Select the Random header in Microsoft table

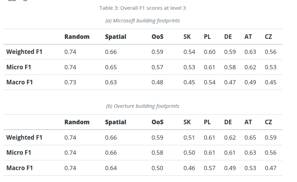click(x=77, y=36)
